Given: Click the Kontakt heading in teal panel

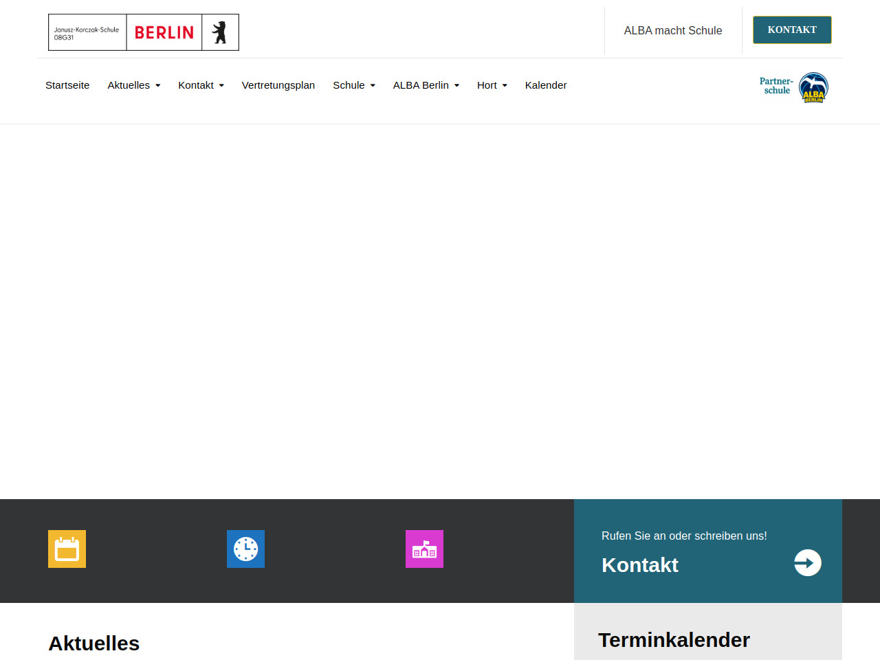Looking at the screenshot, I should coord(639,564).
